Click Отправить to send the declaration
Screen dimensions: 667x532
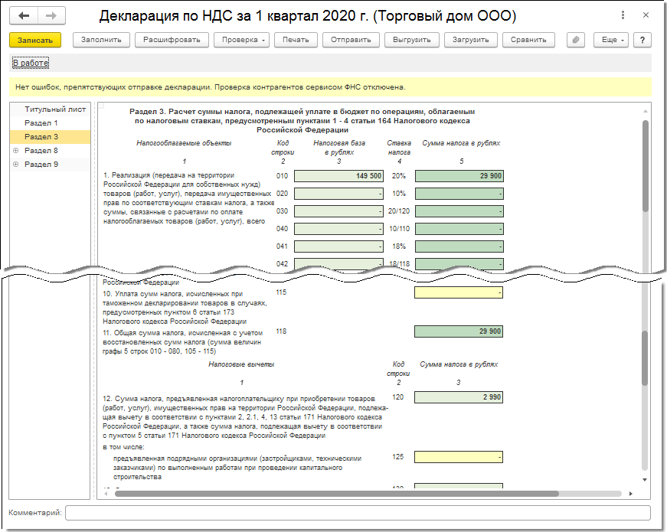tap(351, 40)
